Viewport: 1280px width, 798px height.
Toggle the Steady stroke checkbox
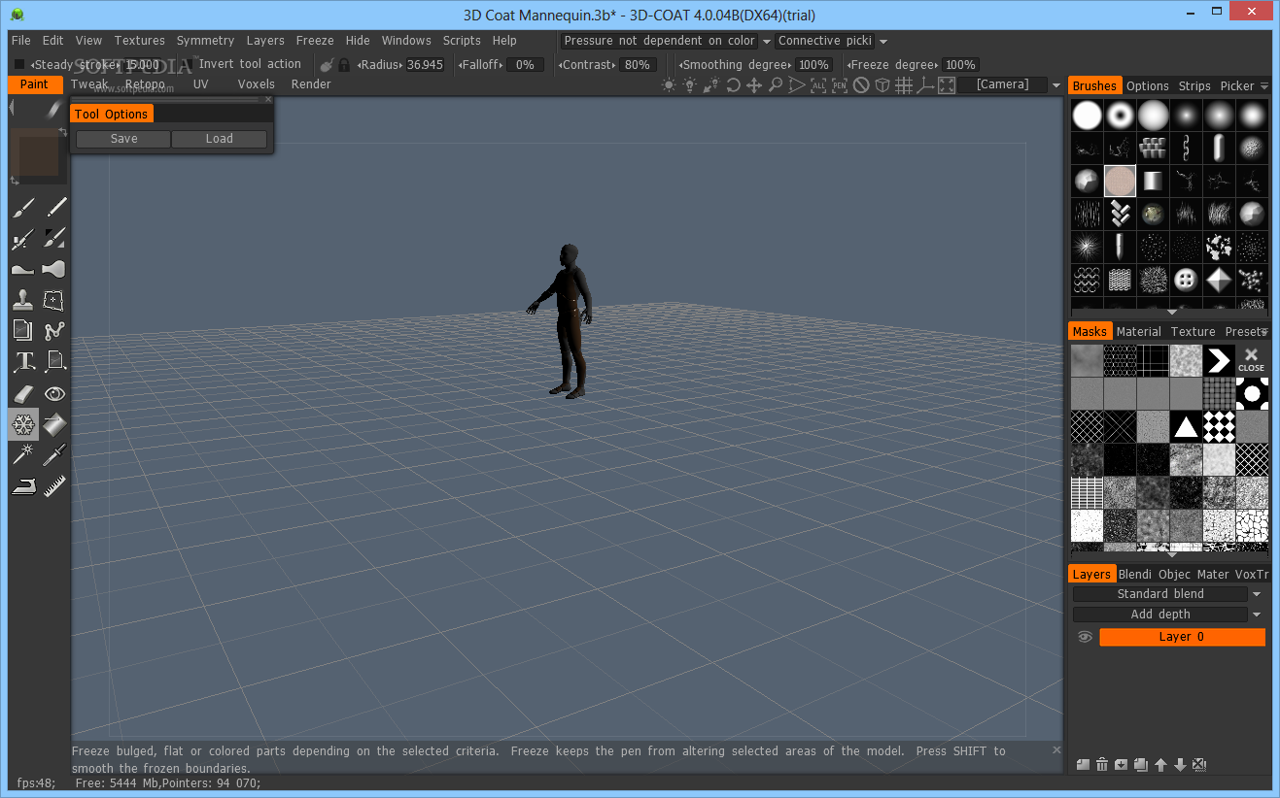(19, 65)
